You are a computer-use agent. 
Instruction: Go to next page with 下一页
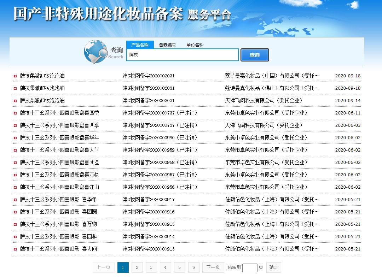click(213, 267)
